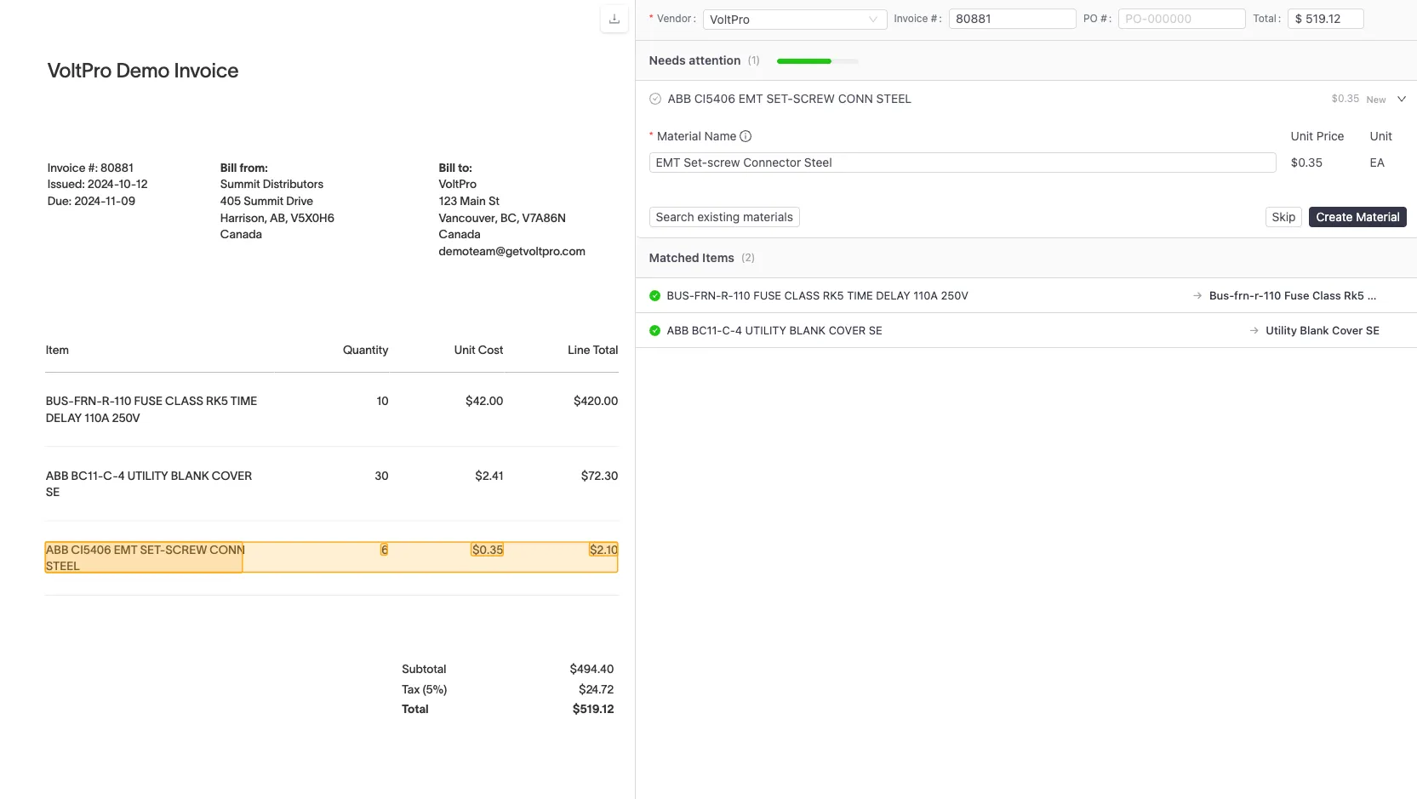
Task: Click Search existing materials
Action: point(723,217)
